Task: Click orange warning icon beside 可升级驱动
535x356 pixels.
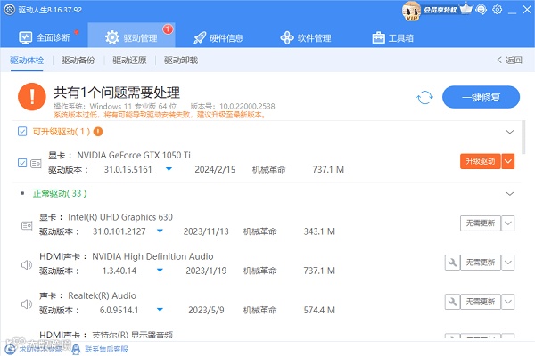Action: (x=98, y=132)
